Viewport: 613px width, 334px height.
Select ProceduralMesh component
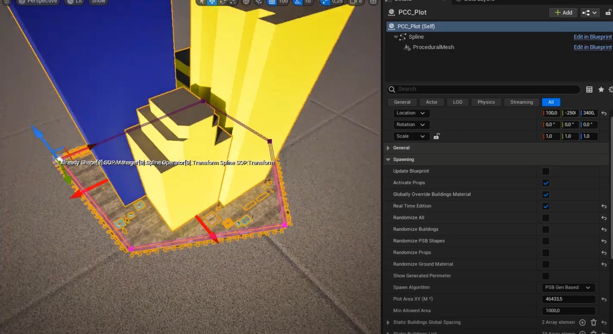(x=433, y=47)
